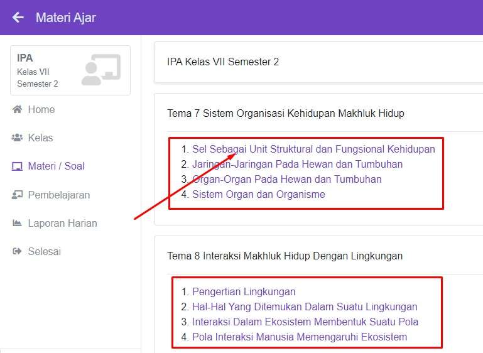
Task: Open Interaksi Dalam Ekosistem Membentuk Suatu Pola
Action: coord(305,322)
